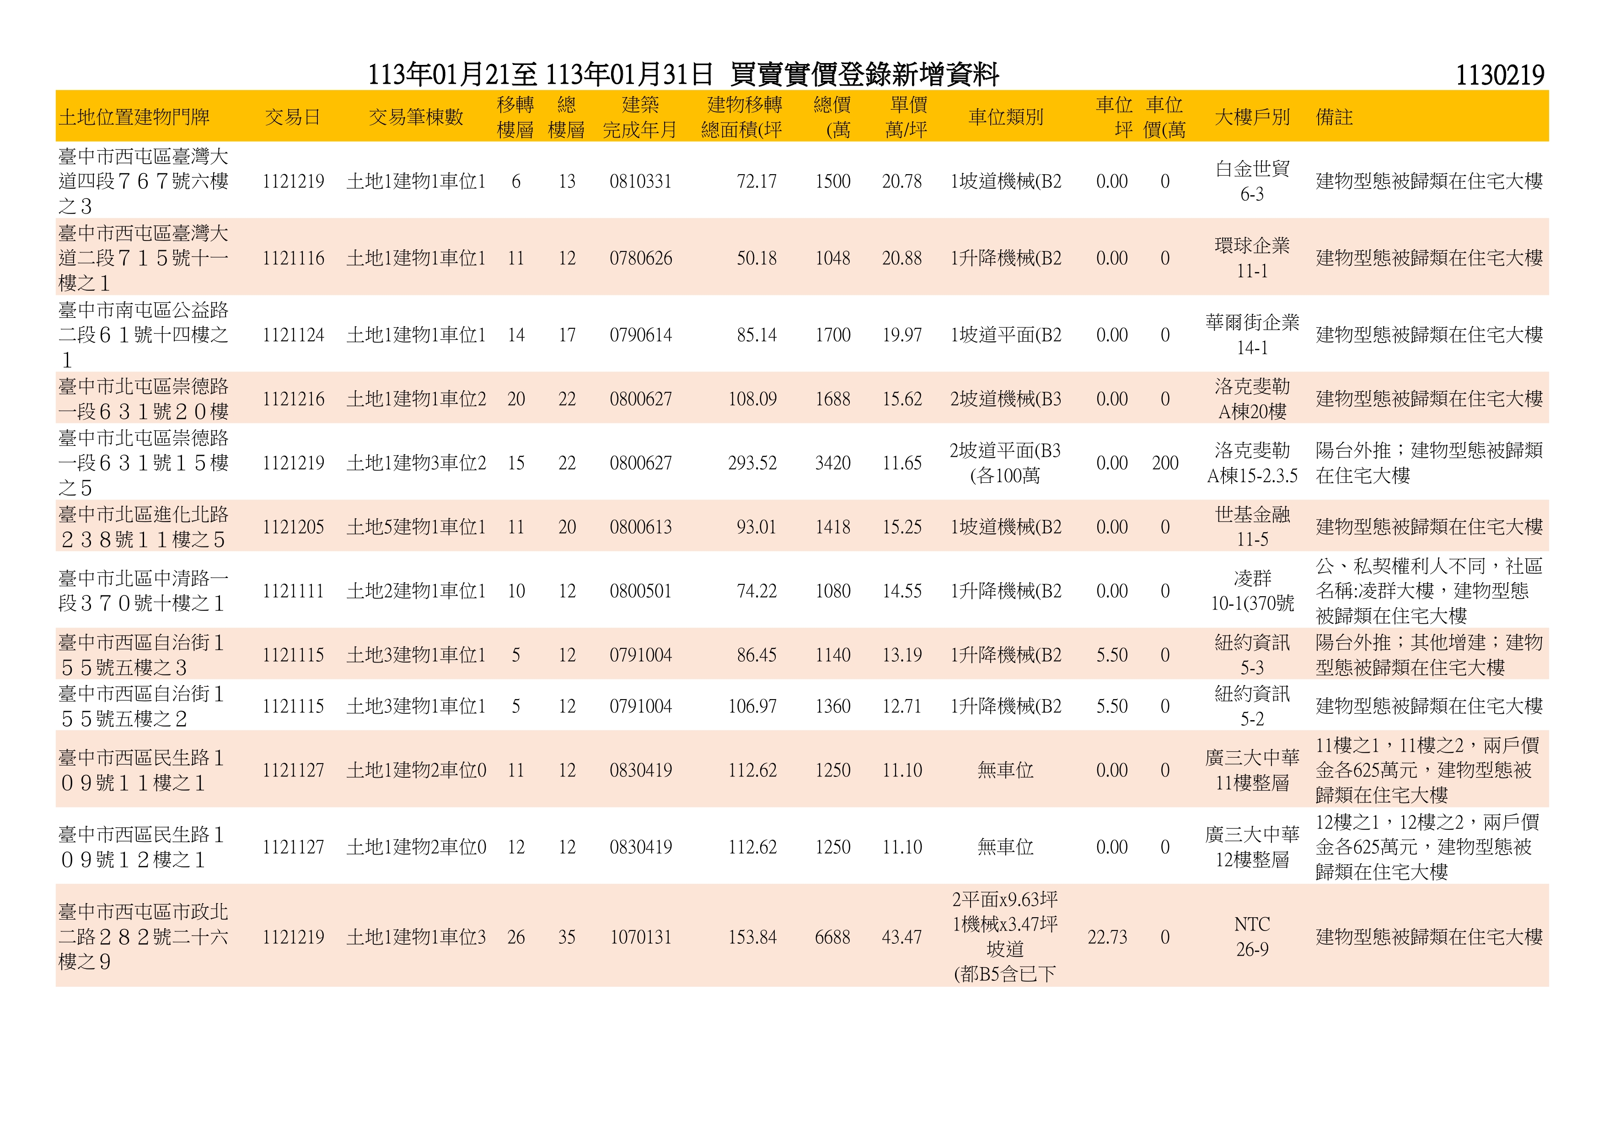1604x1134 pixels.
Task: Click address 北區中清路一段３７０號十樓之１
Action: coord(143,591)
